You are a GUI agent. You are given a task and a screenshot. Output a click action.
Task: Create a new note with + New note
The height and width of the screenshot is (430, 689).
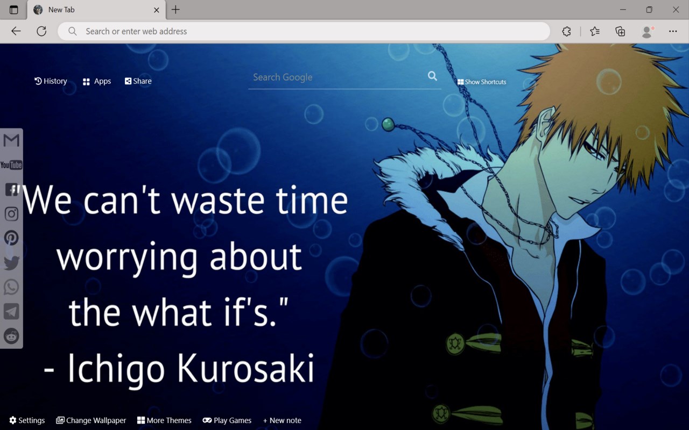pyautogui.click(x=282, y=420)
